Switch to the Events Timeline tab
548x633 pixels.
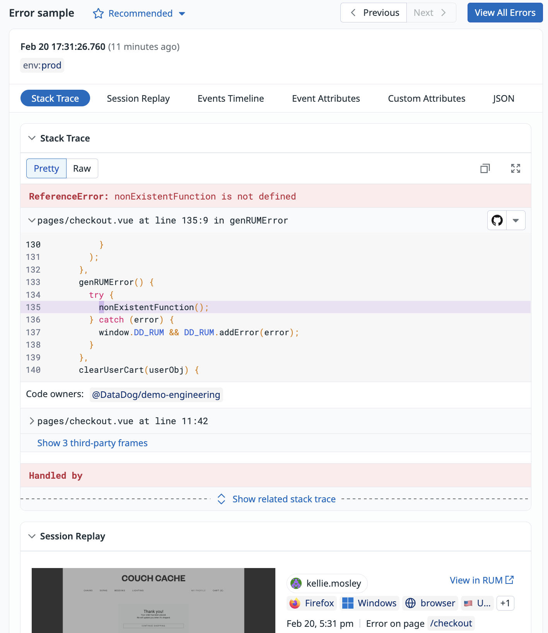pos(230,99)
